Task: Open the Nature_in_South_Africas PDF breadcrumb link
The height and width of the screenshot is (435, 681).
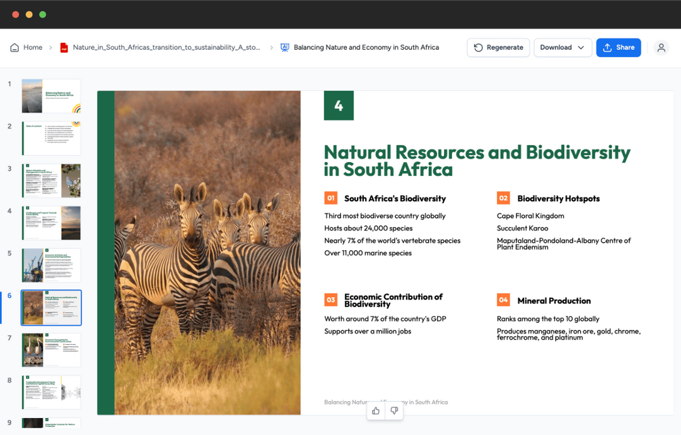Action: pyautogui.click(x=166, y=47)
